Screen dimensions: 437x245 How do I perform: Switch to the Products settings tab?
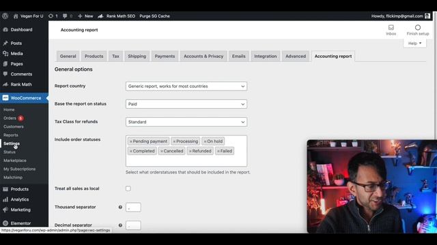(x=94, y=56)
